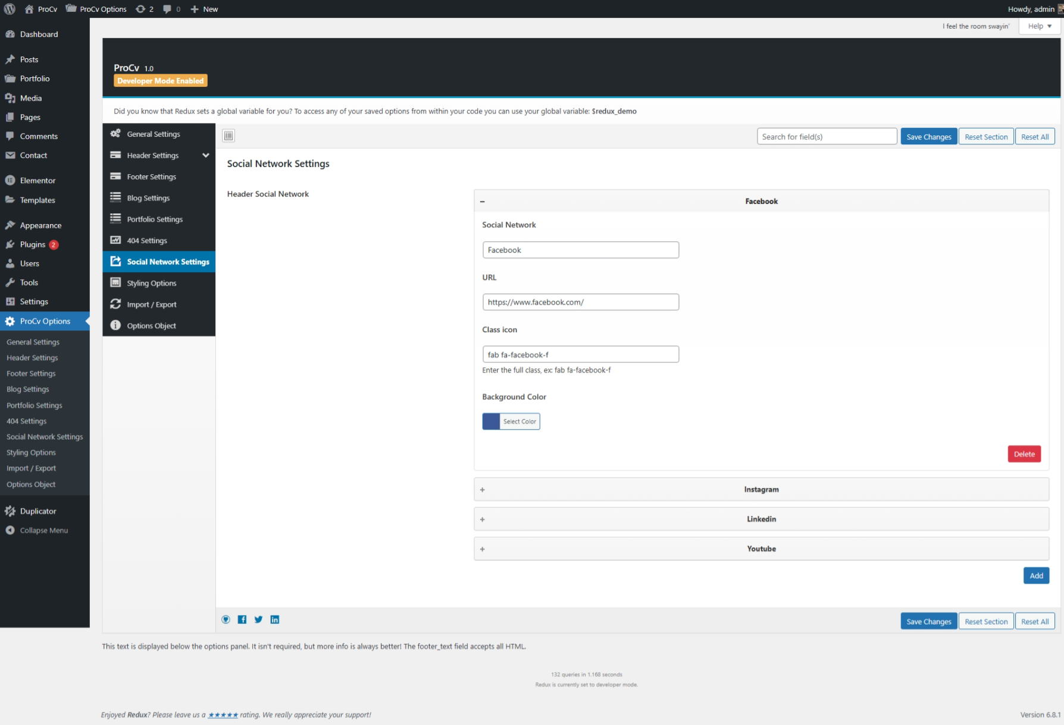Click the Search for field(s) box

(x=827, y=137)
